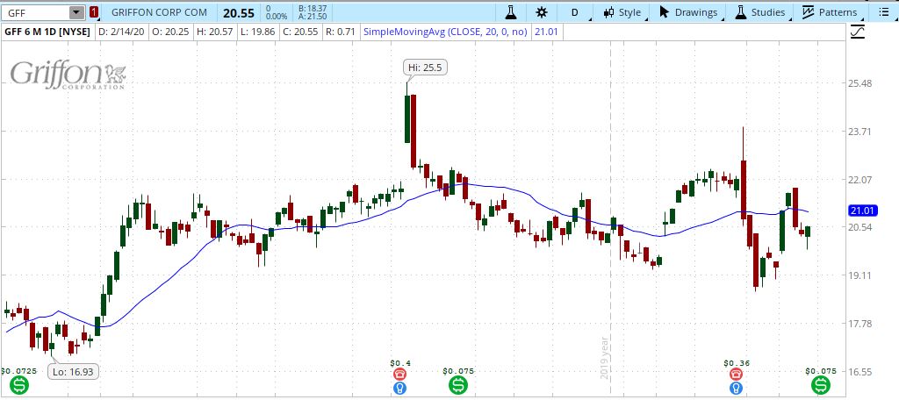Click the 19.11 price axis label
899x400 pixels.
pos(860,275)
